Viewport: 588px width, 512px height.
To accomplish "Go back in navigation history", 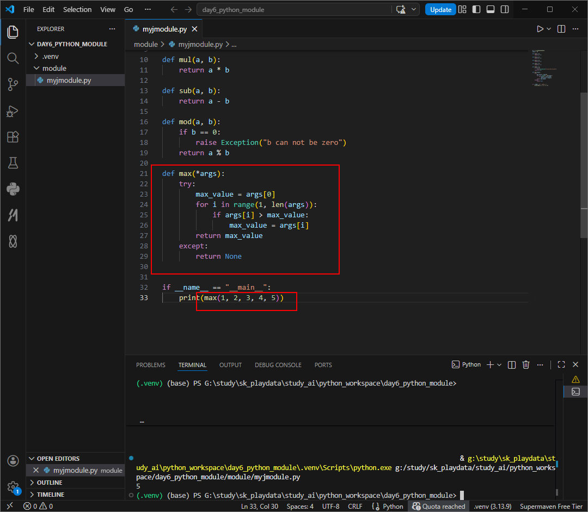I will 174,9.
